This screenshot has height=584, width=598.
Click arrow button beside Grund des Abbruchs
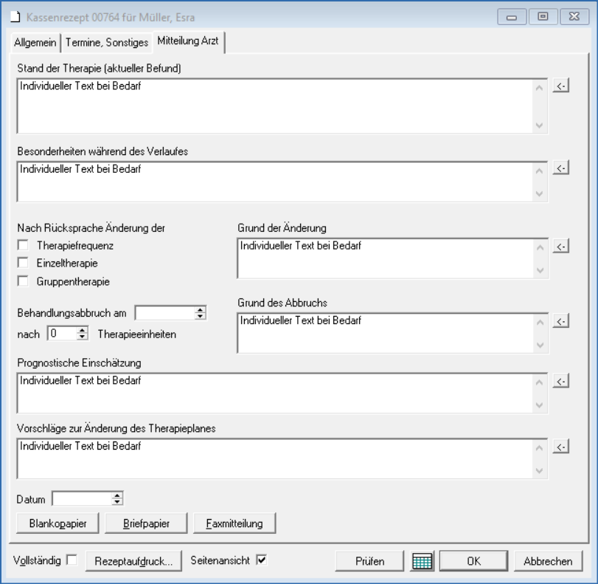561,321
